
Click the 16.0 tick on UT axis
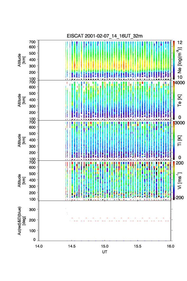point(170,246)
